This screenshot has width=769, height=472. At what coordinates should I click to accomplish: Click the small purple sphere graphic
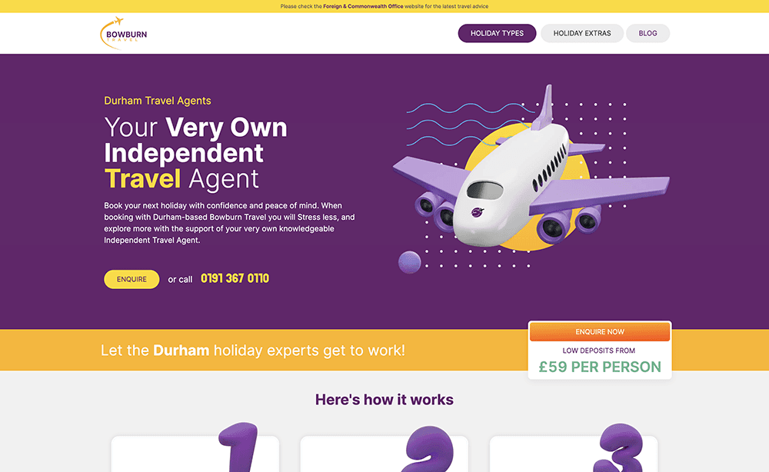410,262
